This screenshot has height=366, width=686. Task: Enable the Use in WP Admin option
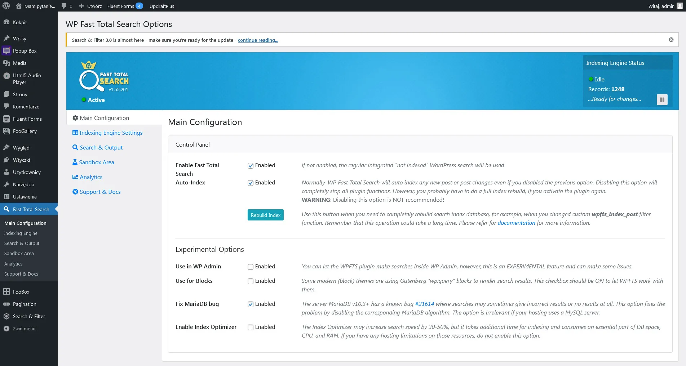(251, 267)
